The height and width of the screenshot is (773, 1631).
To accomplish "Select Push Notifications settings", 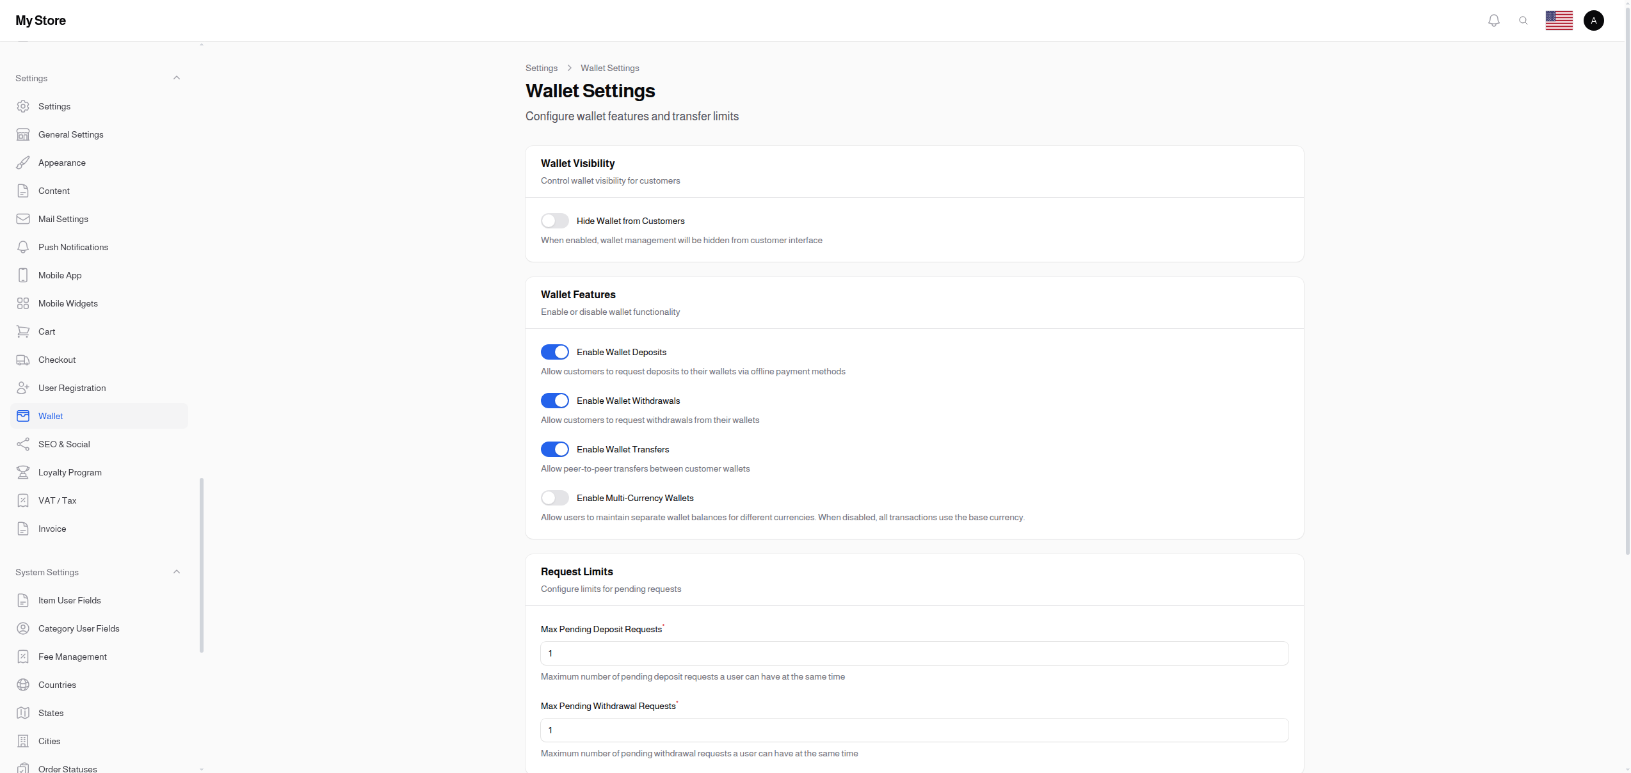I will pos(73,247).
